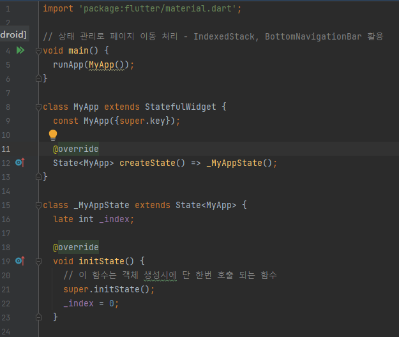This screenshot has width=399, height=337.
Task: Click the underlined MyApp() in runApp
Action: [x=107, y=65]
